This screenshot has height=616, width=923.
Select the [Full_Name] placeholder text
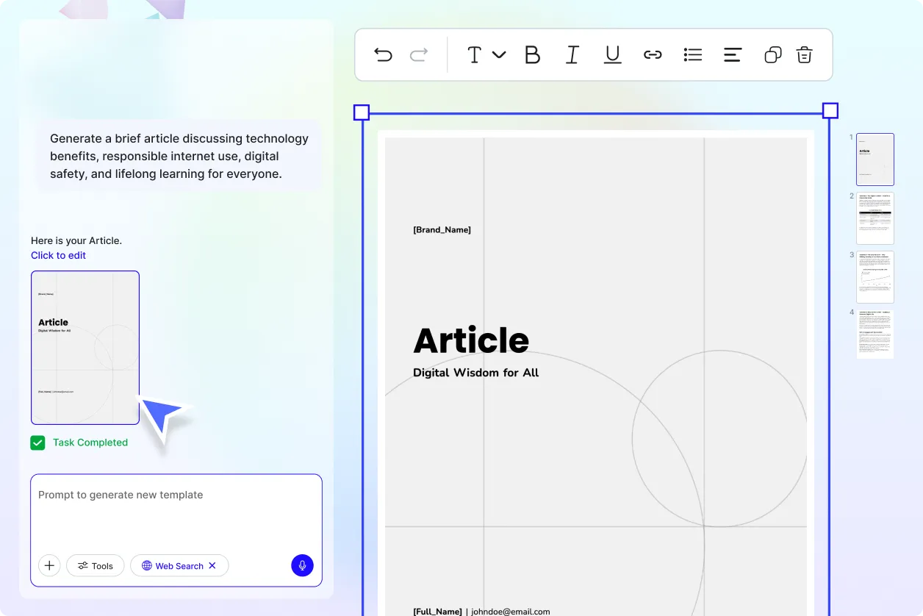[438, 612]
